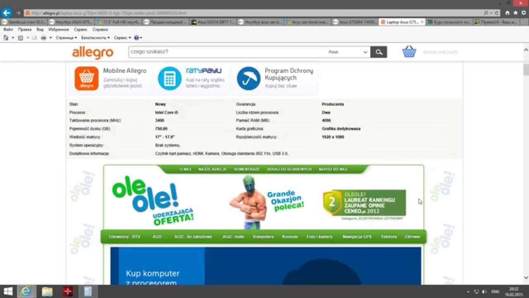Viewport: 529px width, 298px height.
Task: Click the Ceneo laureat ranking badge
Action: [364, 203]
